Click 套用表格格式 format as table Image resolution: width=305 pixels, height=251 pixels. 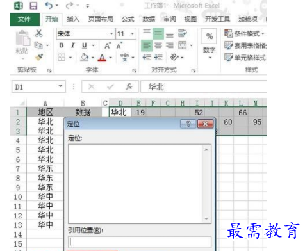coord(245,45)
